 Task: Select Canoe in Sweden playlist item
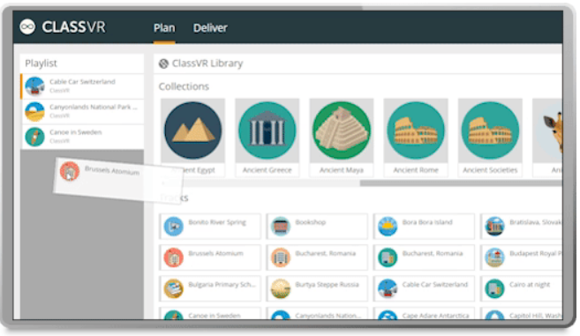pos(82,137)
